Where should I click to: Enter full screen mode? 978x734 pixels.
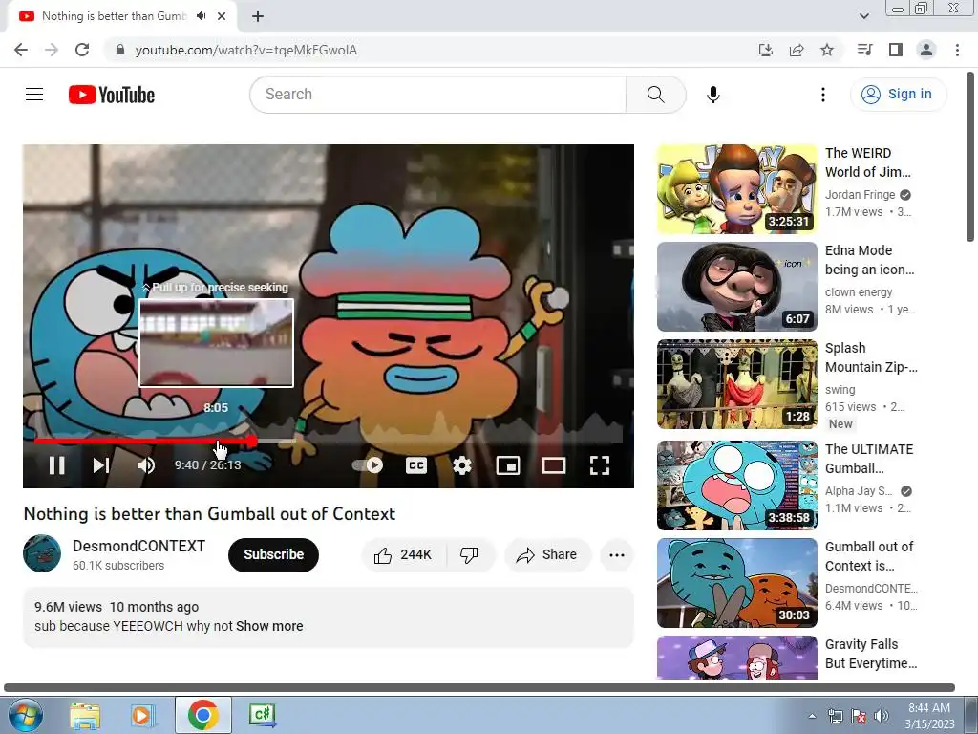pos(600,465)
